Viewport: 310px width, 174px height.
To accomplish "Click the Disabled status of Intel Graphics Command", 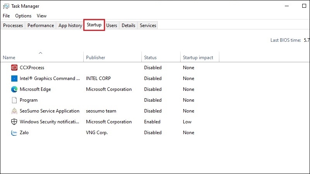I will (153, 78).
